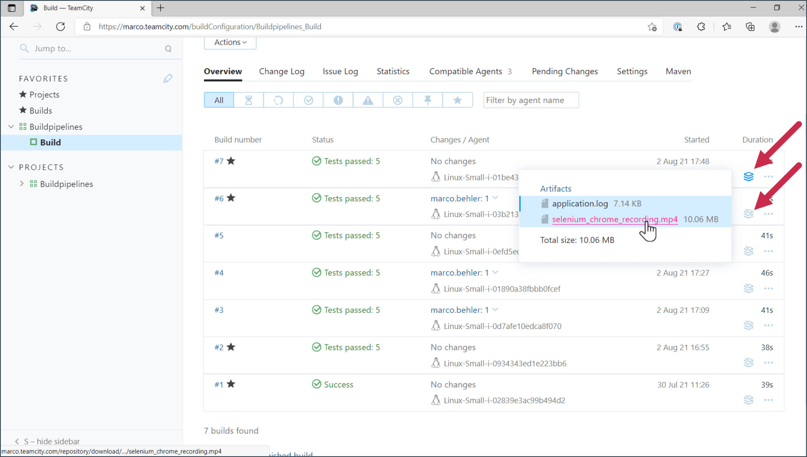Click the pinned build filter icon
This screenshot has width=807, height=457.
tap(427, 100)
